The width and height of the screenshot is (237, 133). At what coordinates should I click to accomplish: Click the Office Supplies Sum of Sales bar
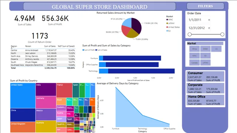pos(132,65)
